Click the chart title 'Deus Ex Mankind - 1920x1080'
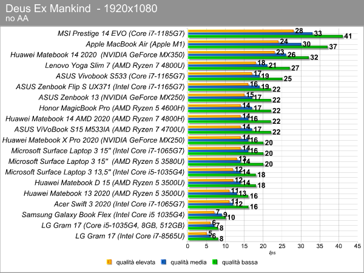364x273 pixels. (81, 8)
